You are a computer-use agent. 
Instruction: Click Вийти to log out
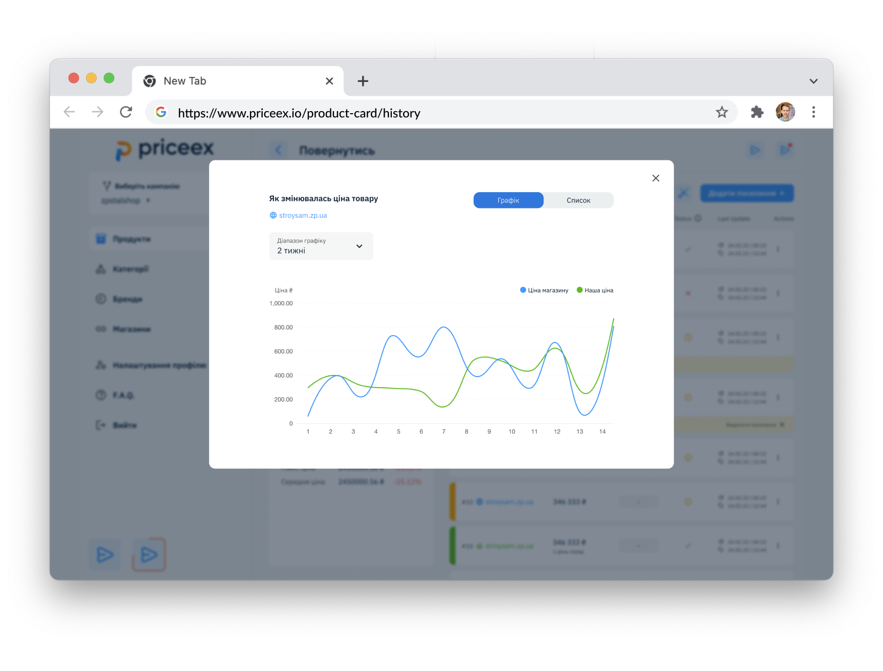pyautogui.click(x=116, y=425)
